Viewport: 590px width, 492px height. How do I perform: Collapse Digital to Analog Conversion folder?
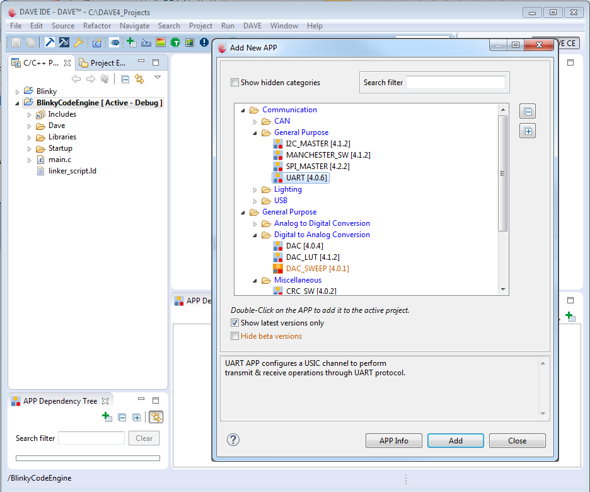(x=255, y=235)
